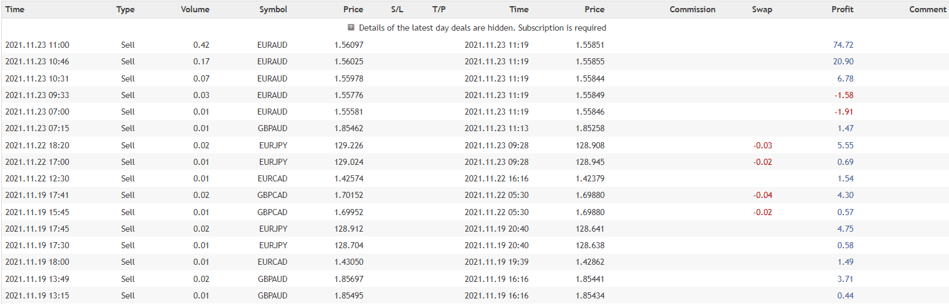Screen dimensions: 949x304
Task: Sort by the Volume column header
Action: click(x=195, y=9)
